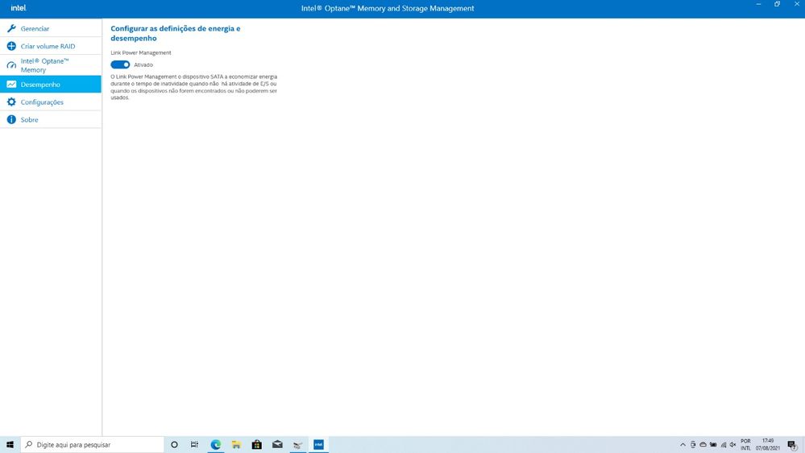Open Microsoft Store from taskbar
This screenshot has width=805, height=453.
coord(257,445)
